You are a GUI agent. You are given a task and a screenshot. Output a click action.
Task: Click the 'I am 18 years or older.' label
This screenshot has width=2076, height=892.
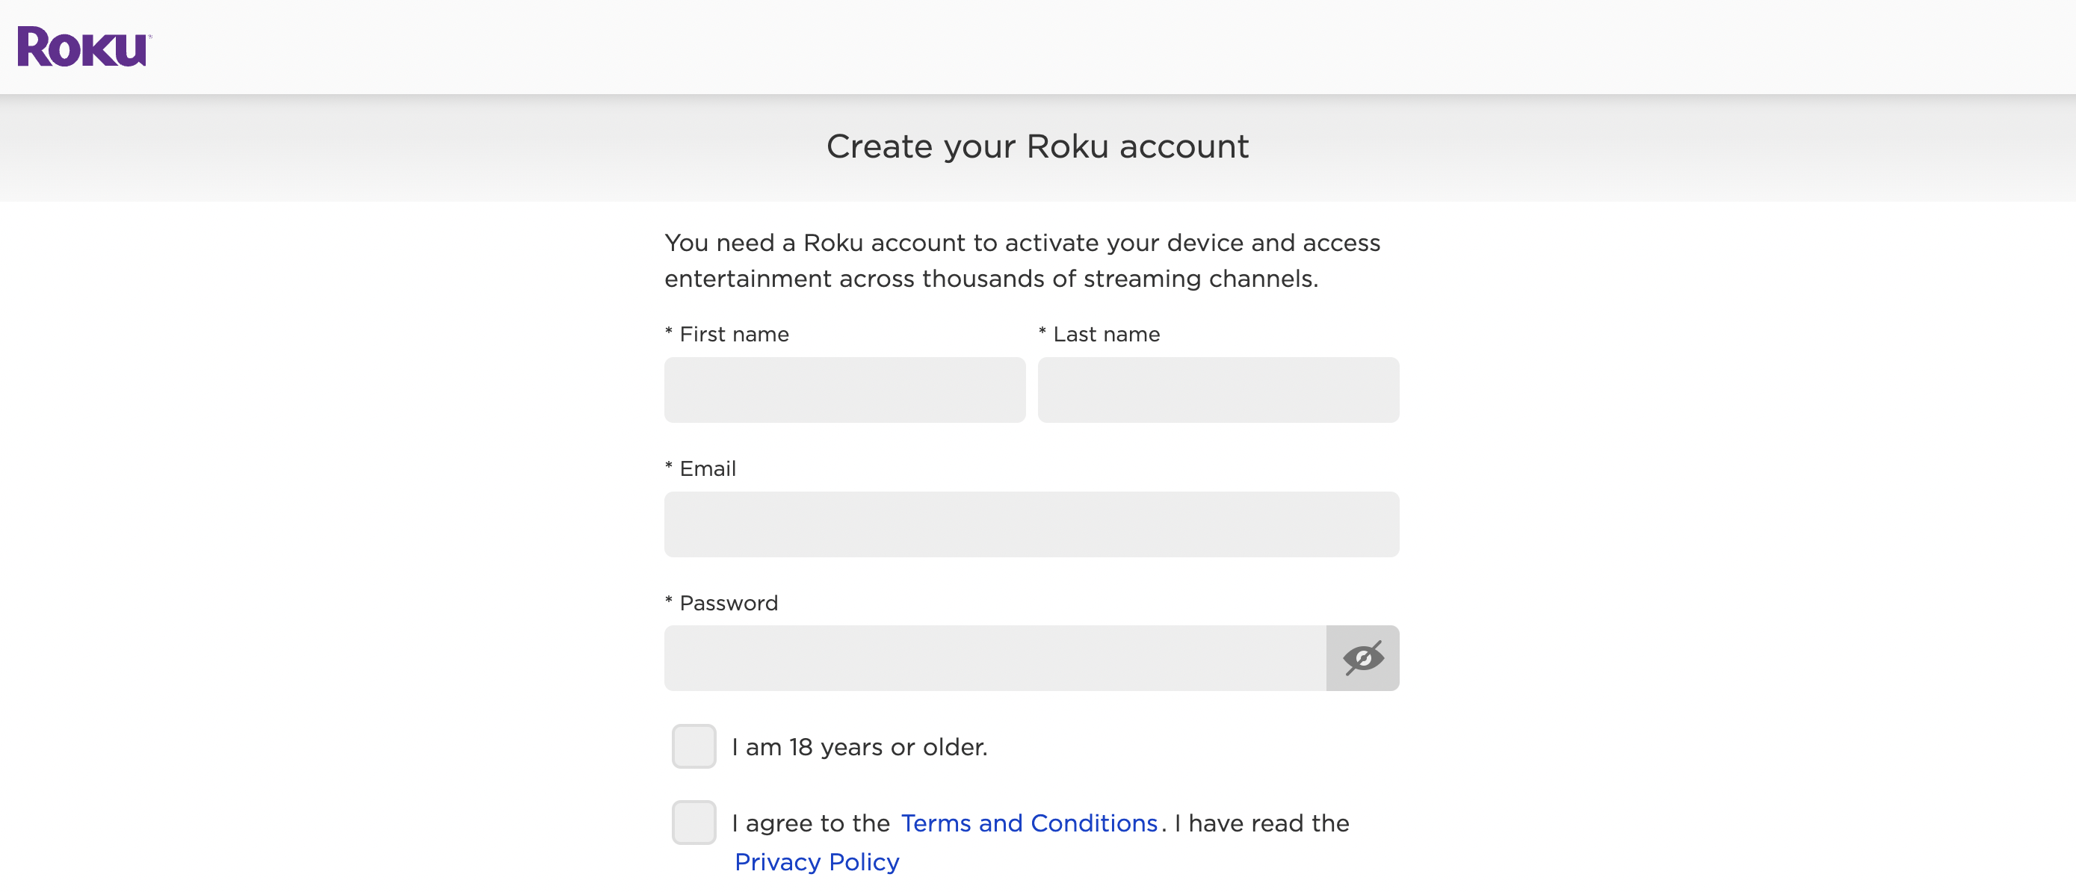coord(859,747)
